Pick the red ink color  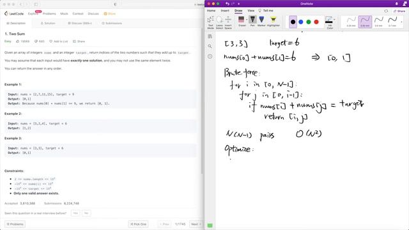[316, 22]
